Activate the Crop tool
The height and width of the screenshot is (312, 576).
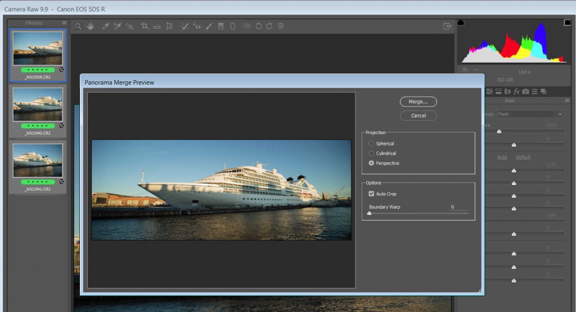[x=145, y=26]
